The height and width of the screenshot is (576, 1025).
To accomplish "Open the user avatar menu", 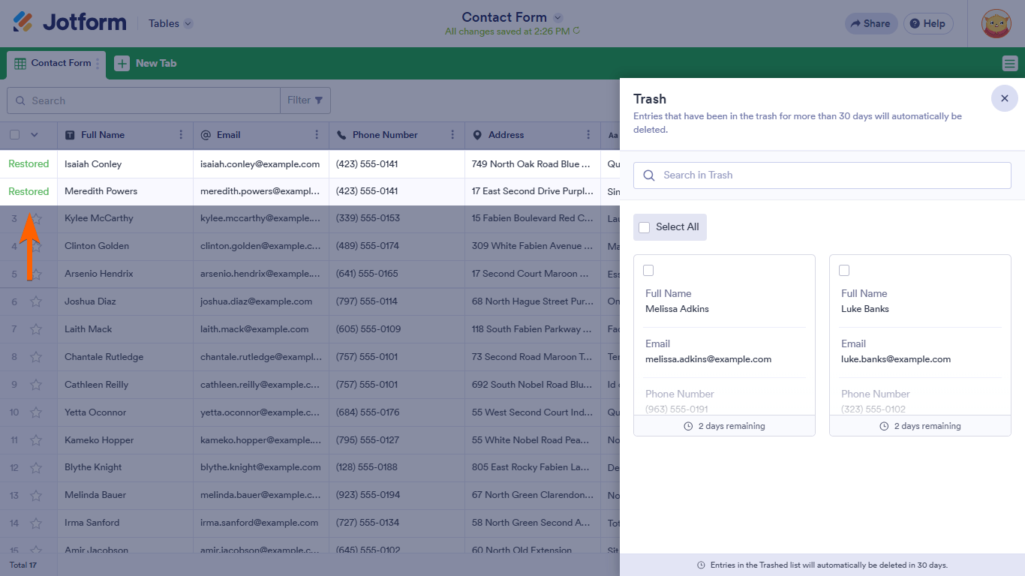I will [x=996, y=23].
